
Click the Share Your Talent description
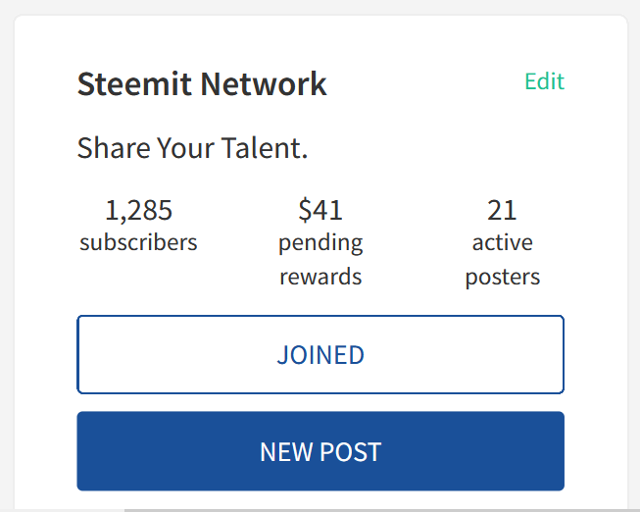192,147
